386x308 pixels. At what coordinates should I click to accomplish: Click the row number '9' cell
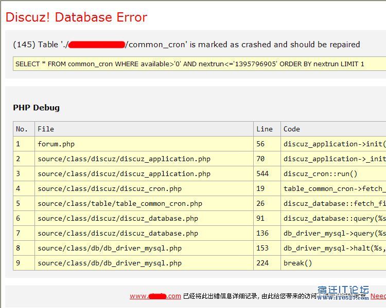(24, 263)
